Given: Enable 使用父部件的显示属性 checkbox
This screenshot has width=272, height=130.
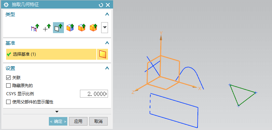Looking at the screenshot, I should point(8,102).
